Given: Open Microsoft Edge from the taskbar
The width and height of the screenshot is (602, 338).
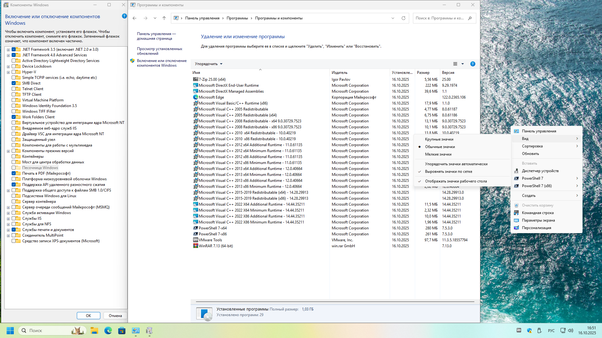Looking at the screenshot, I should (x=108, y=330).
